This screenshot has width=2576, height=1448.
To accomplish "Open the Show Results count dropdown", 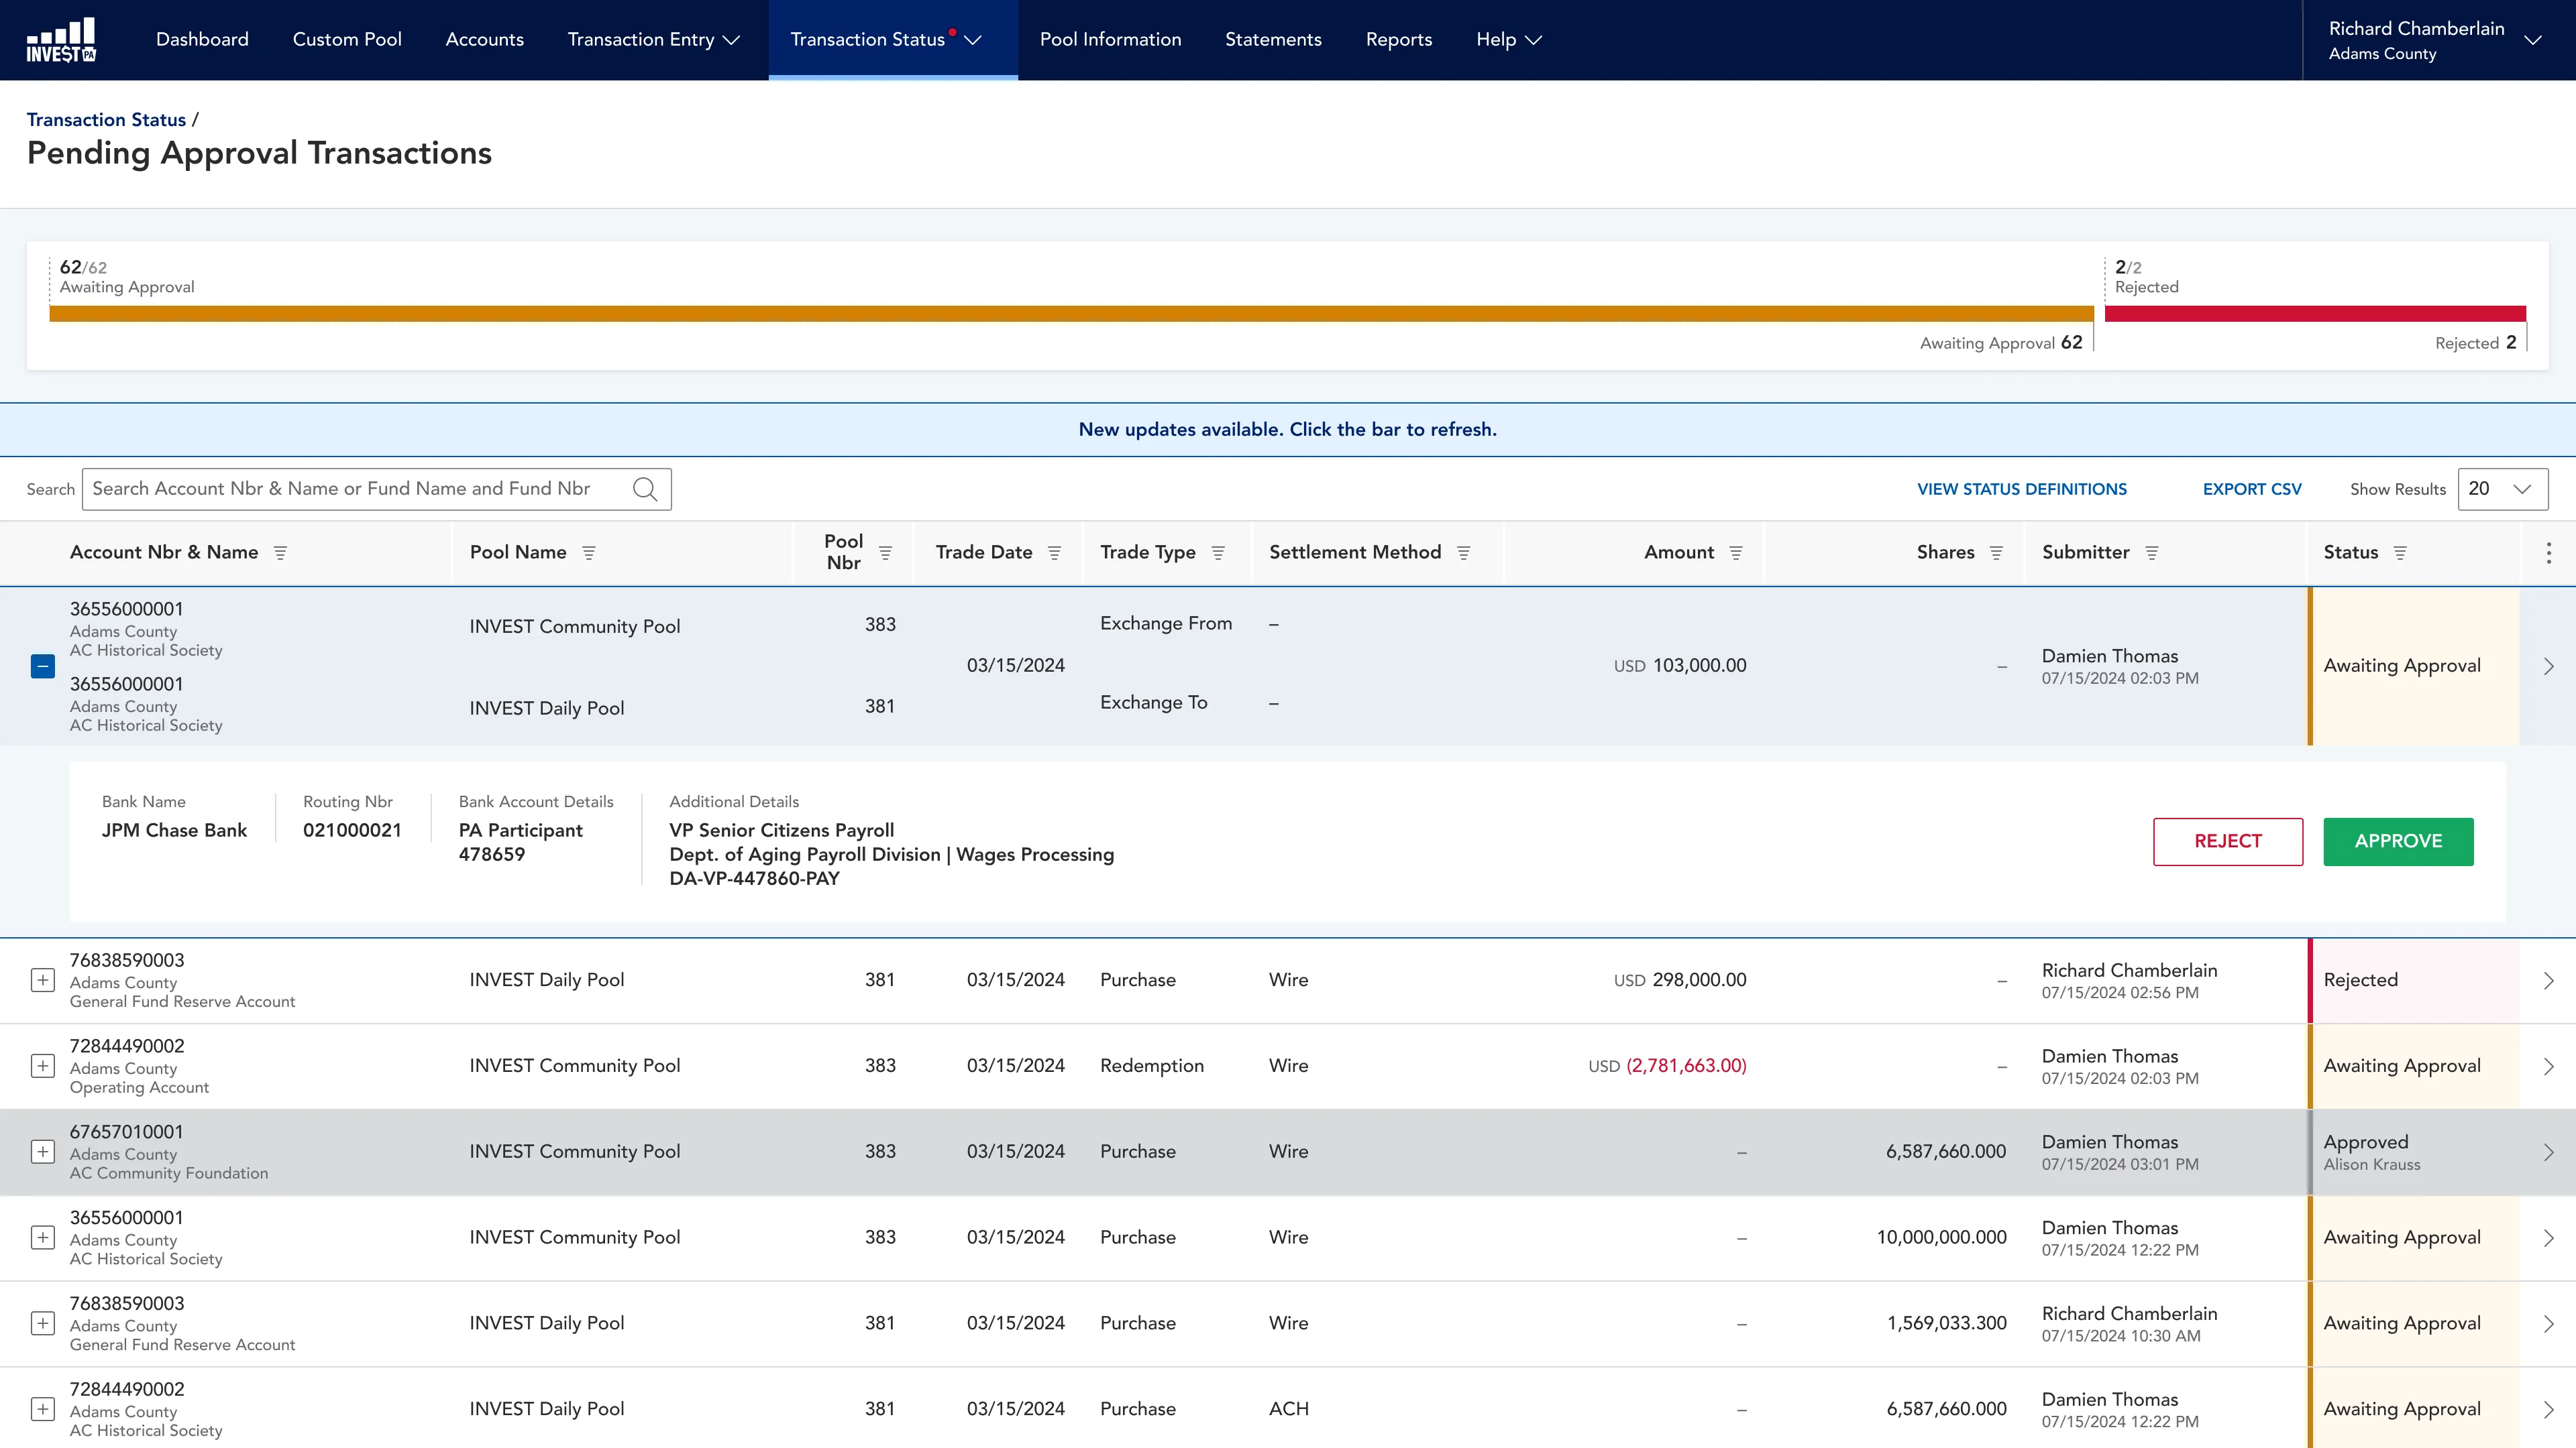I will [2502, 489].
